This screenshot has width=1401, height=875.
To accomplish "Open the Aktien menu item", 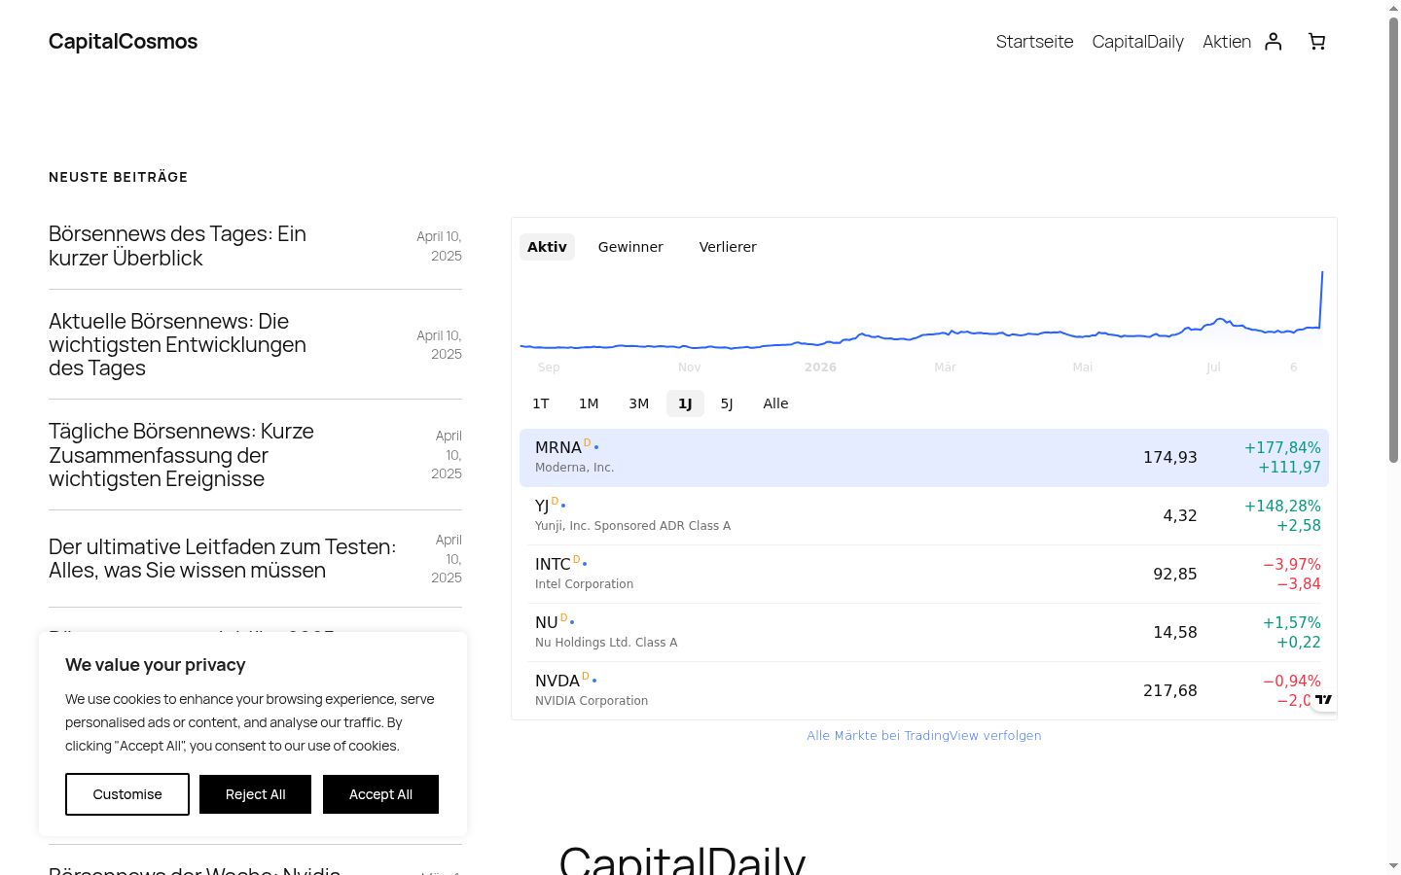I will (1227, 41).
